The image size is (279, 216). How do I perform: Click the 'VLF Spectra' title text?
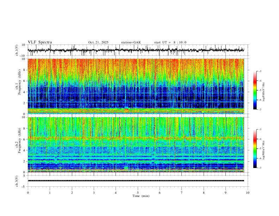[40, 42]
